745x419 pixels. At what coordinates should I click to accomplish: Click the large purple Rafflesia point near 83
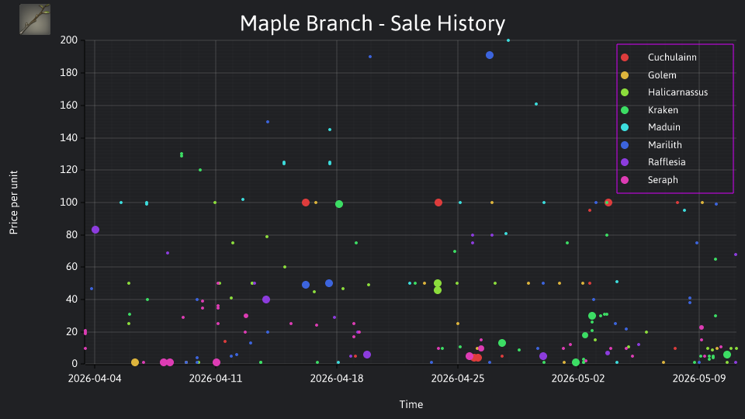95,230
